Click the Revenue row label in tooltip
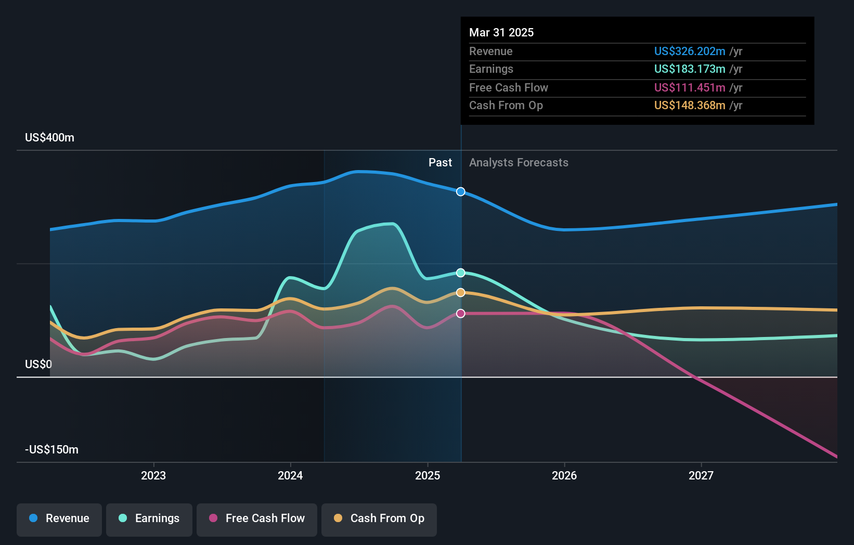Viewport: 854px width, 545px height. pos(490,51)
